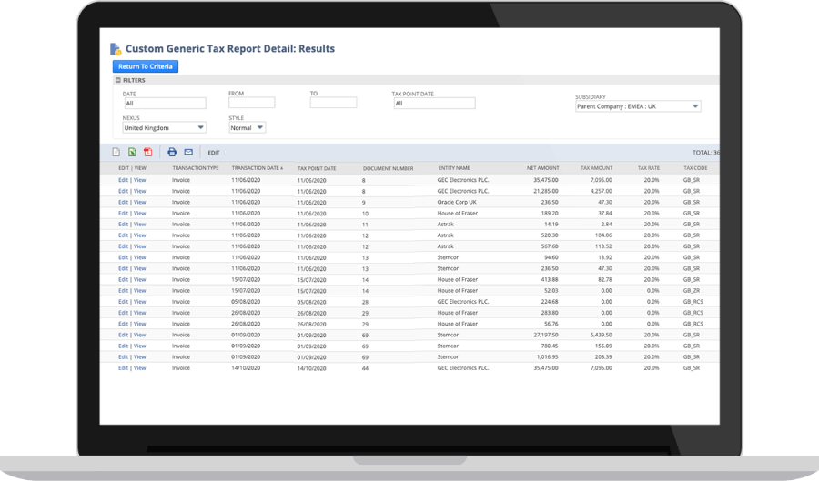Click View link for Stemcor 1,016.95 row
This screenshot has width=819, height=481.
point(139,356)
